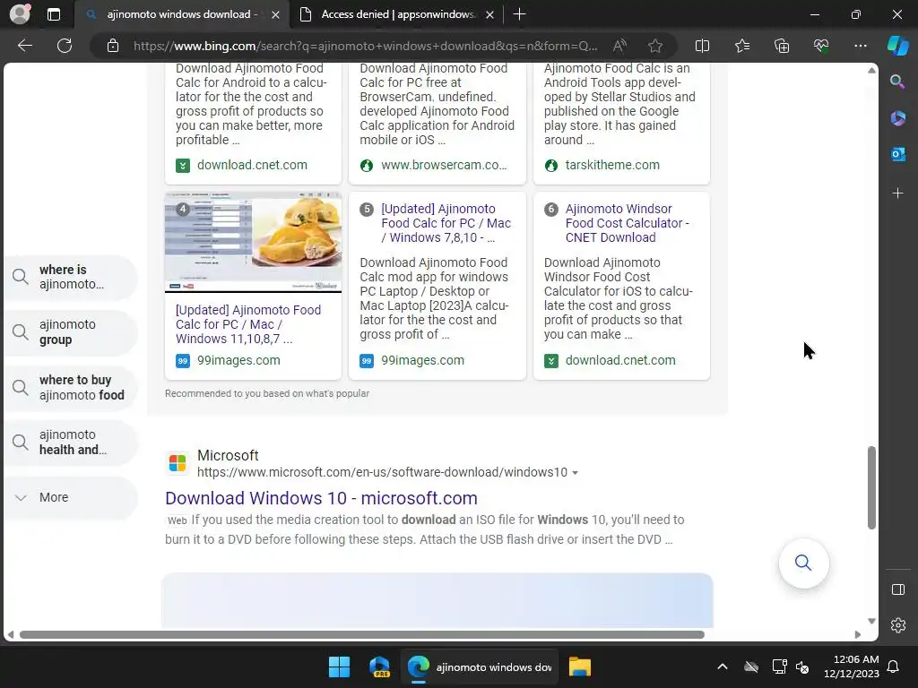918x688 pixels.
Task: Open the PRE app icon in taskbar
Action: tap(379, 666)
